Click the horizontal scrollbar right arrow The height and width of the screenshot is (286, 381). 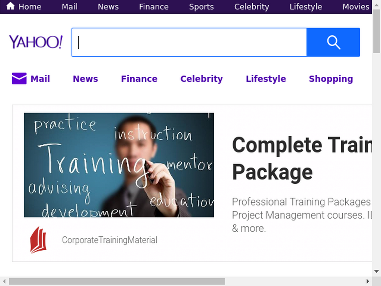pos(368,281)
